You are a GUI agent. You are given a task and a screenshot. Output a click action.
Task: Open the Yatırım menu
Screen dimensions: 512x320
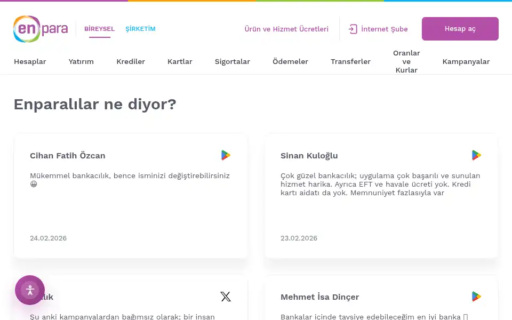tap(81, 61)
